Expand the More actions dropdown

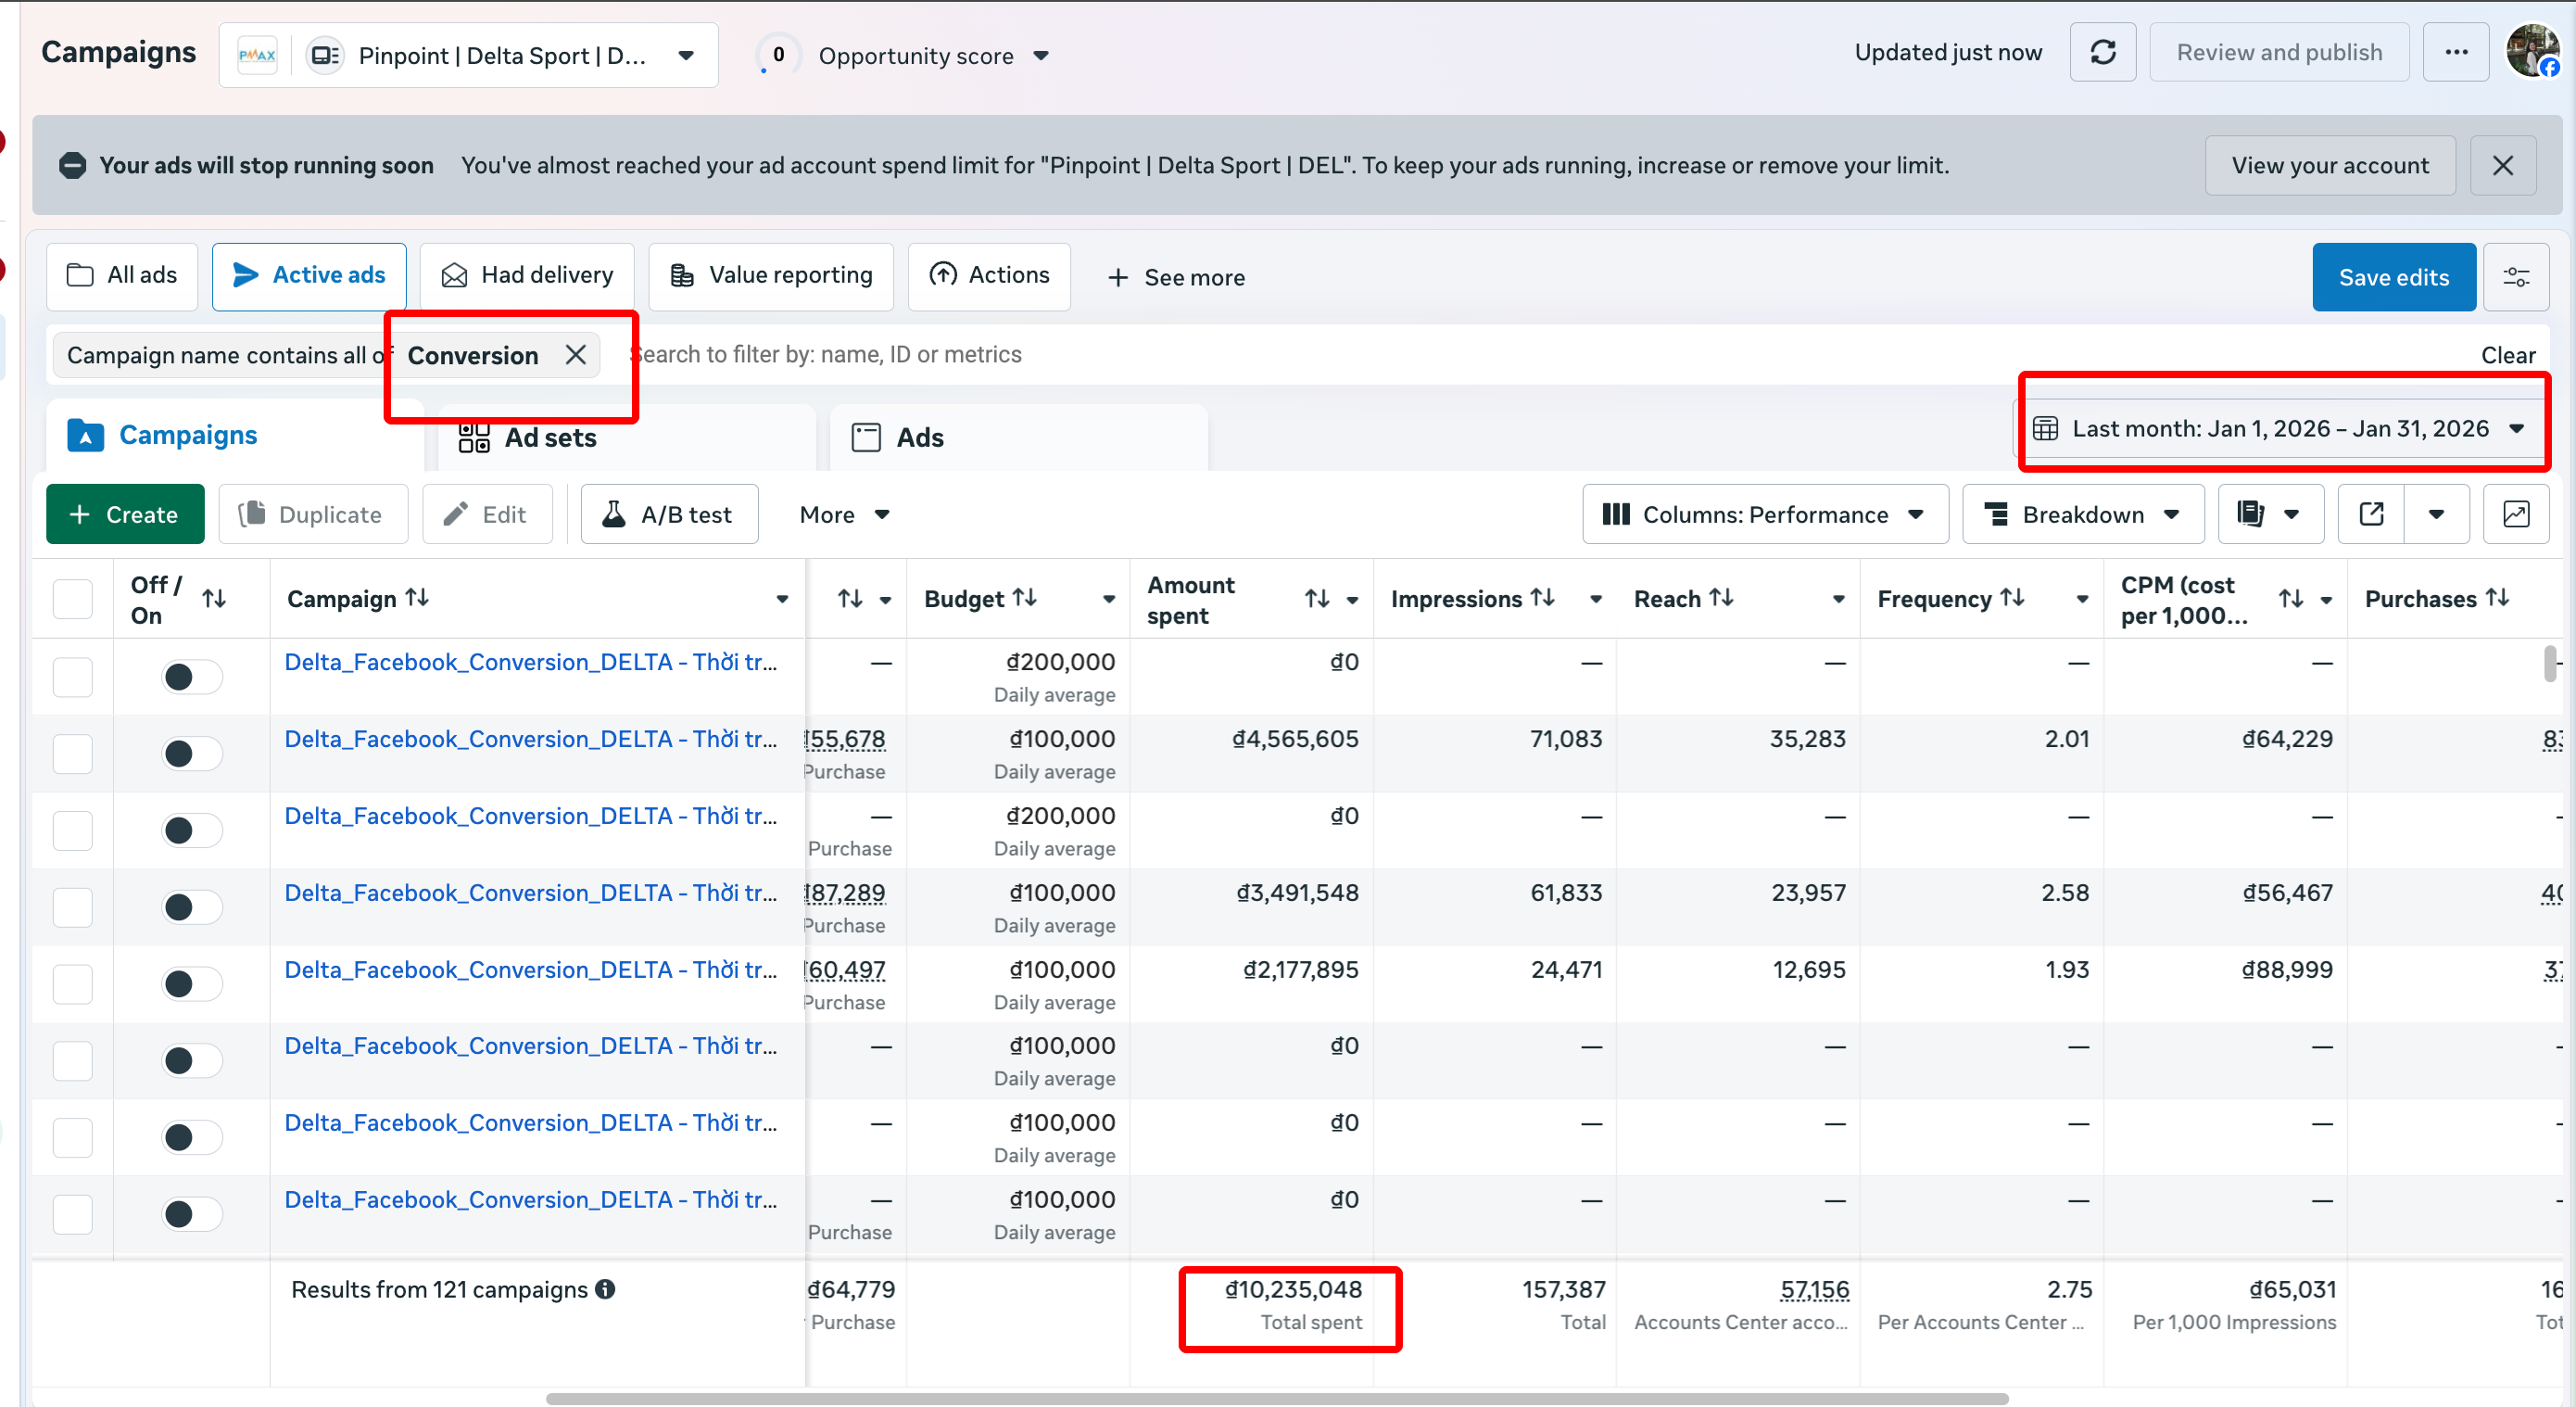click(843, 514)
